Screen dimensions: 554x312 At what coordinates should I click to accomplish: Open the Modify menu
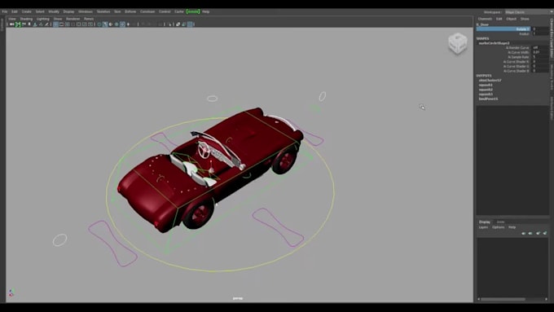54,11
